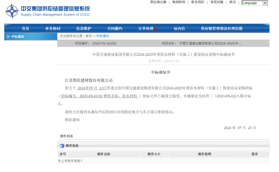Screen dimensions: 279x172
Task: Click signature date 2024年07月23日
Action: 240,128
